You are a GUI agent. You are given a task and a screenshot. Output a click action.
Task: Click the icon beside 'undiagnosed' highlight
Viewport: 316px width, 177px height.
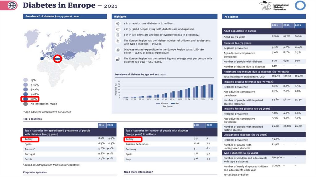coord(118,29)
